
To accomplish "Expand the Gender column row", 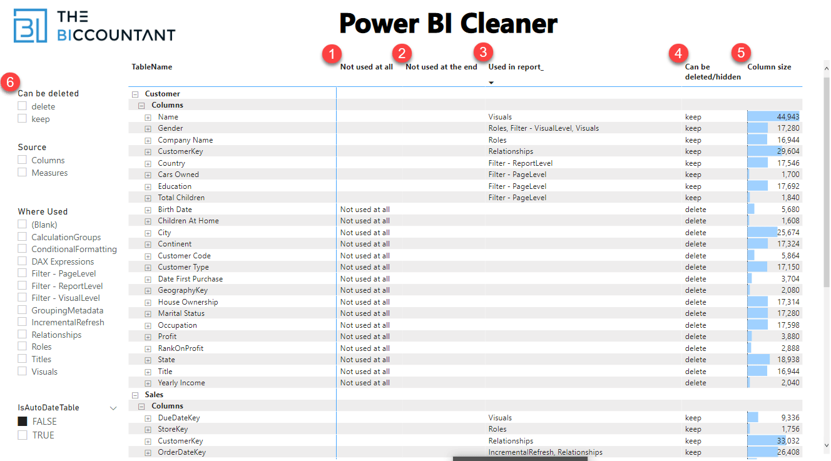I will 148,128.
